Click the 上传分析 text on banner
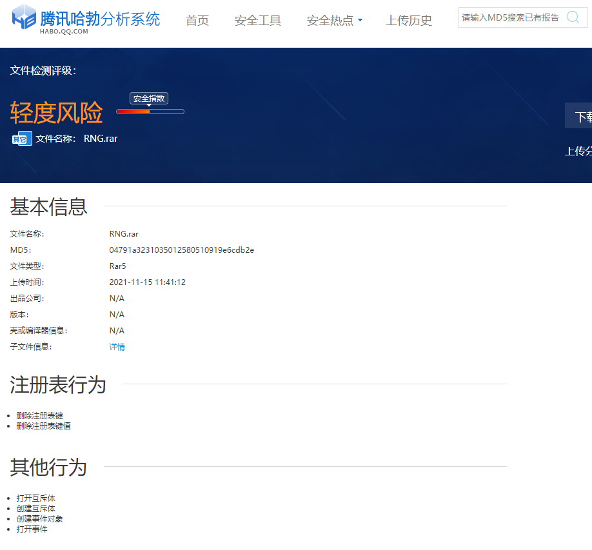The width and height of the screenshot is (592, 550). [x=578, y=152]
